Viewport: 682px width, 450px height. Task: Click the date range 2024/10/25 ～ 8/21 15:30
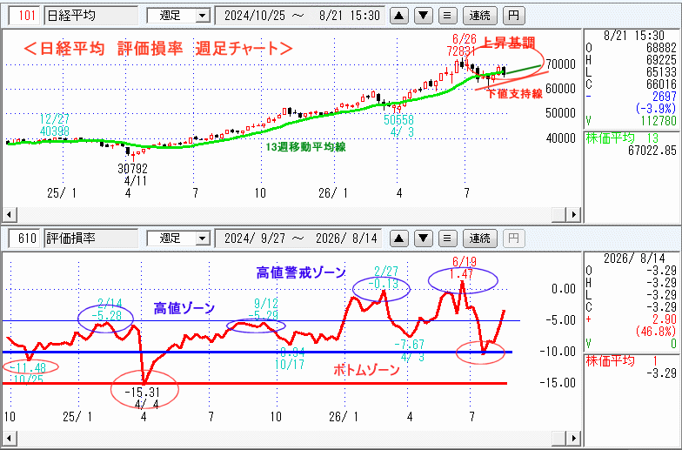(301, 16)
